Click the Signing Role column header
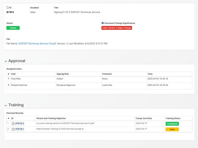Image resolution: width=198 pixels, height=148 pixels. pyautogui.click(x=63, y=74)
